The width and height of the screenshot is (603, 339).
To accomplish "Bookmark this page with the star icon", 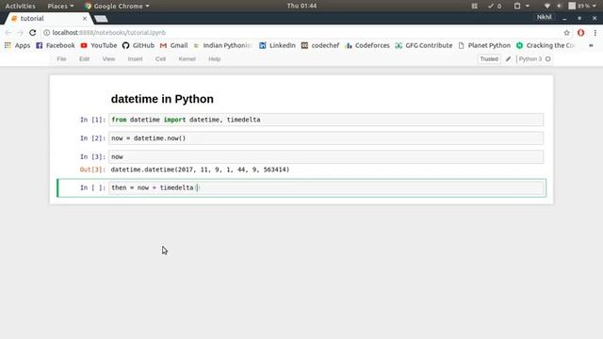I will click(566, 33).
